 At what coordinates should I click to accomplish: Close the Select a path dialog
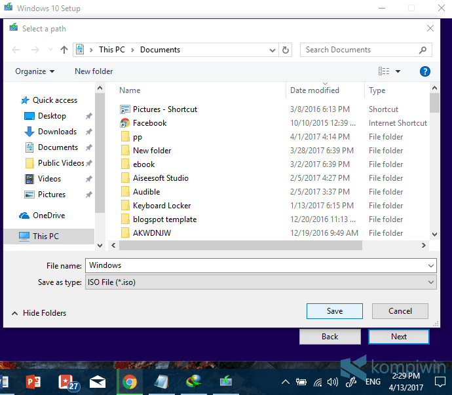pos(430,28)
